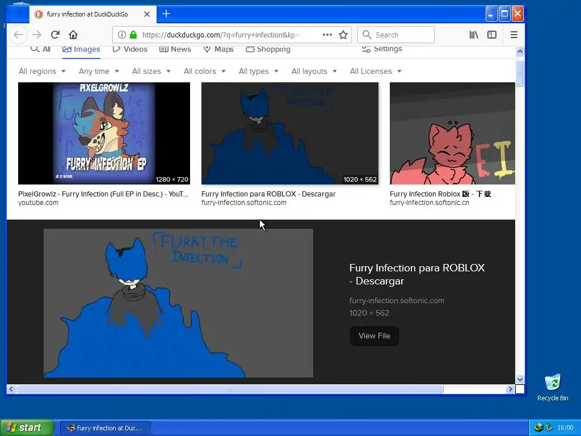View connection security via green padlock
Viewport: 581px width, 436px height.
tap(133, 35)
